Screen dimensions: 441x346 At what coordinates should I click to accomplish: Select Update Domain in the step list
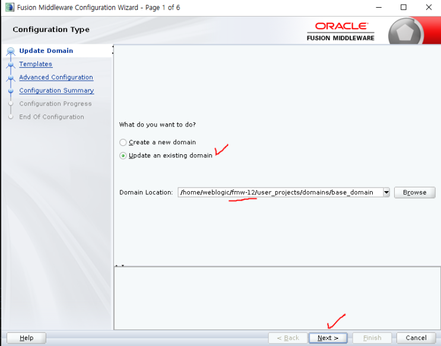coord(46,51)
